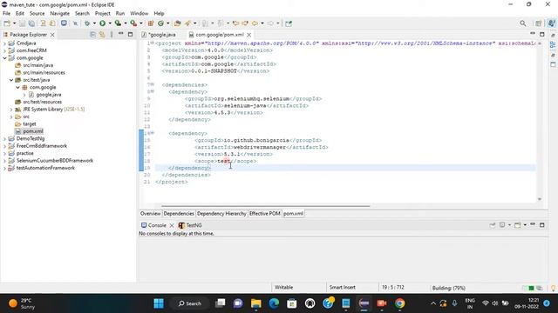Click the Building 79% progress indicator
This screenshot has height=313, width=558.
[448, 288]
